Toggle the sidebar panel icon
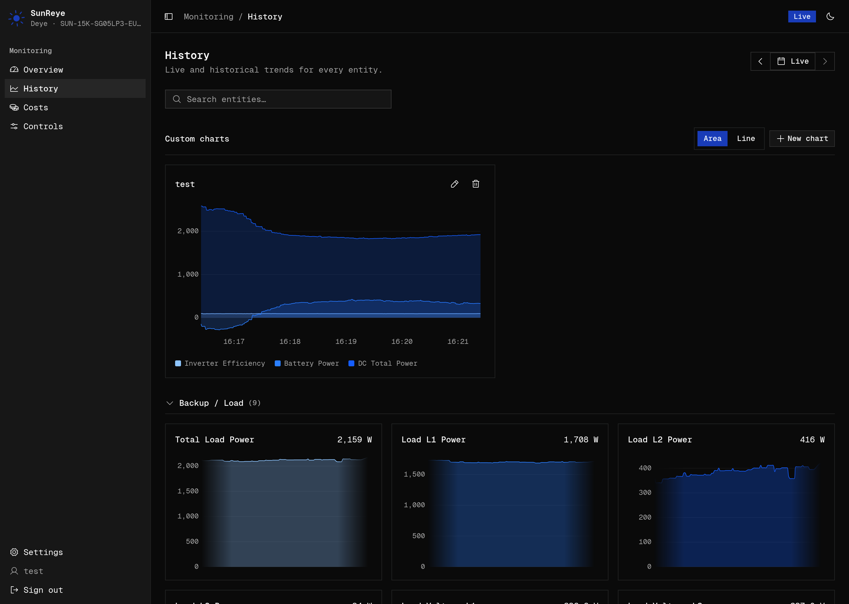 pyautogui.click(x=168, y=16)
